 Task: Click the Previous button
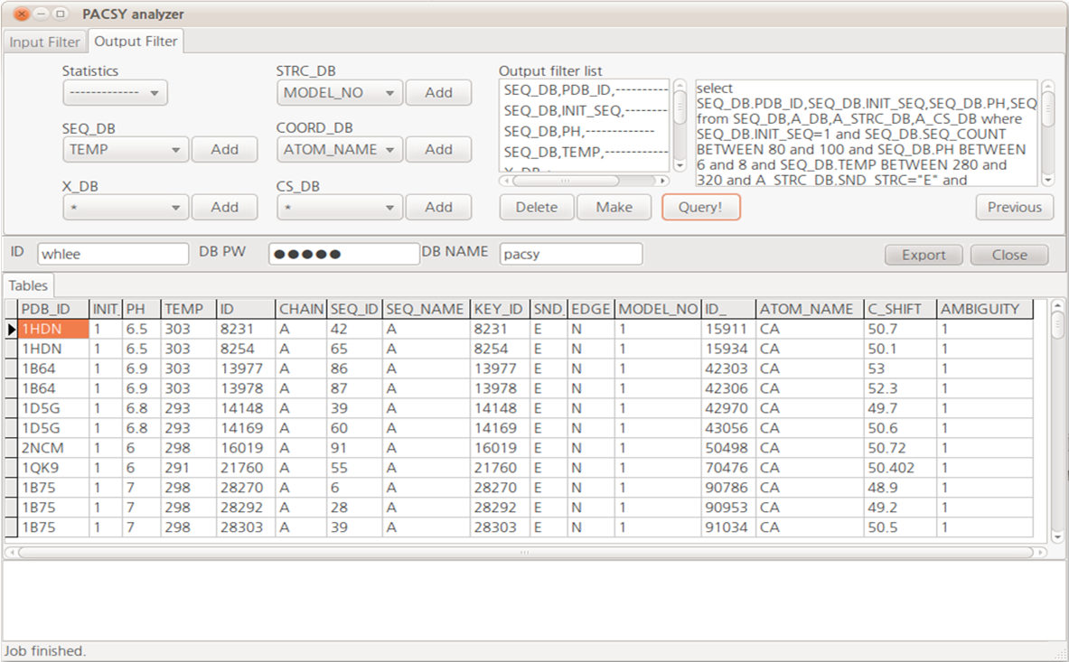1015,207
